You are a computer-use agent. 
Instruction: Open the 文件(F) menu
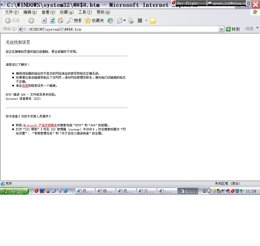(x=12, y=12)
